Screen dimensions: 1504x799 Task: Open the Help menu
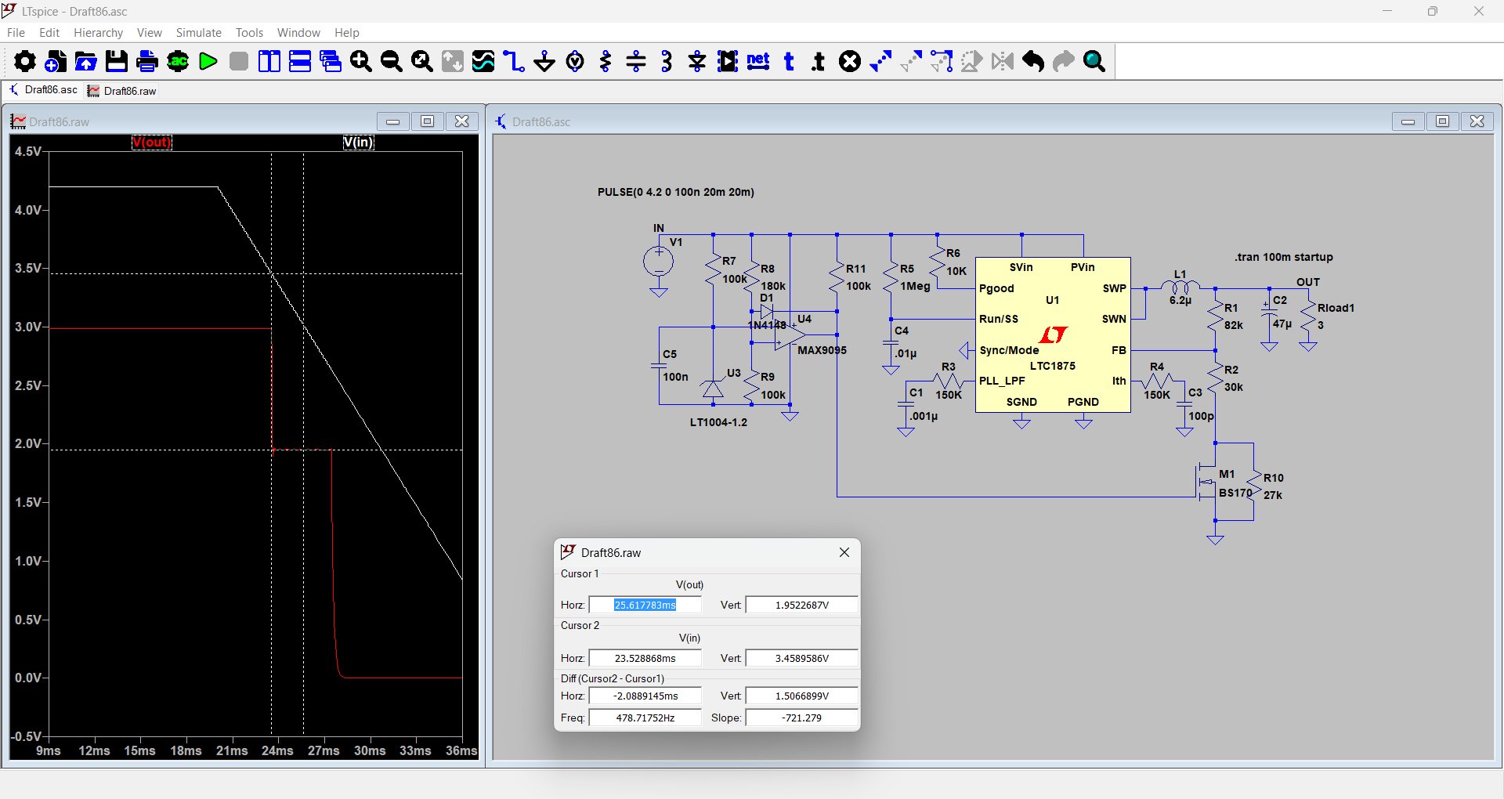pyautogui.click(x=347, y=33)
